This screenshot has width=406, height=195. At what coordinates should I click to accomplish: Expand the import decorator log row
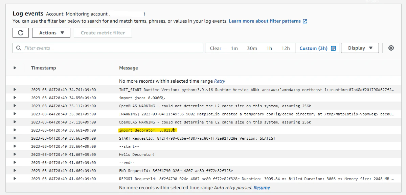tap(15, 130)
